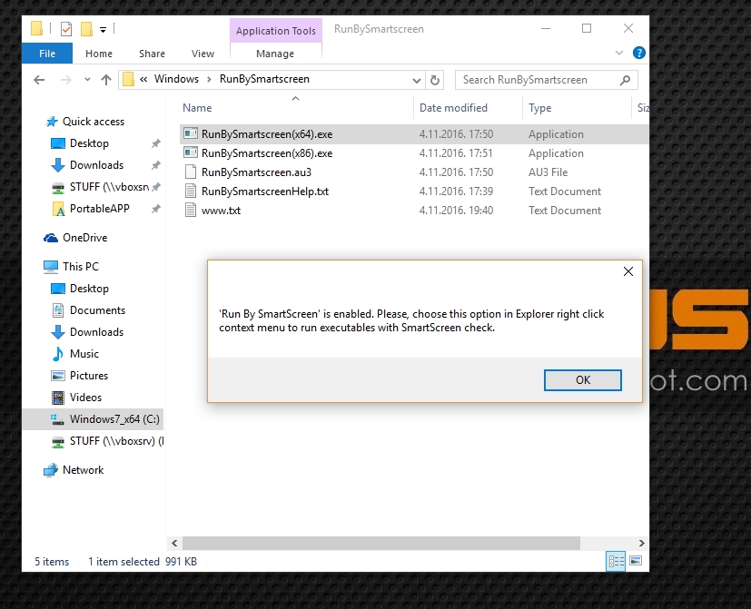Switch to the Home ribbon tab
The image size is (751, 609).
tap(99, 54)
